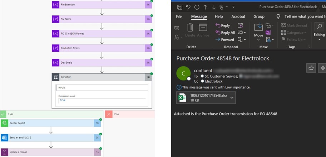Expand the Editing group dropdown

coord(319,39)
